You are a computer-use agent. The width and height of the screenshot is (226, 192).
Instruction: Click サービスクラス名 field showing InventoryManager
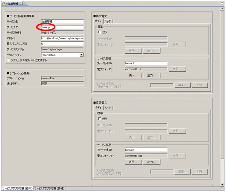pos(62,49)
